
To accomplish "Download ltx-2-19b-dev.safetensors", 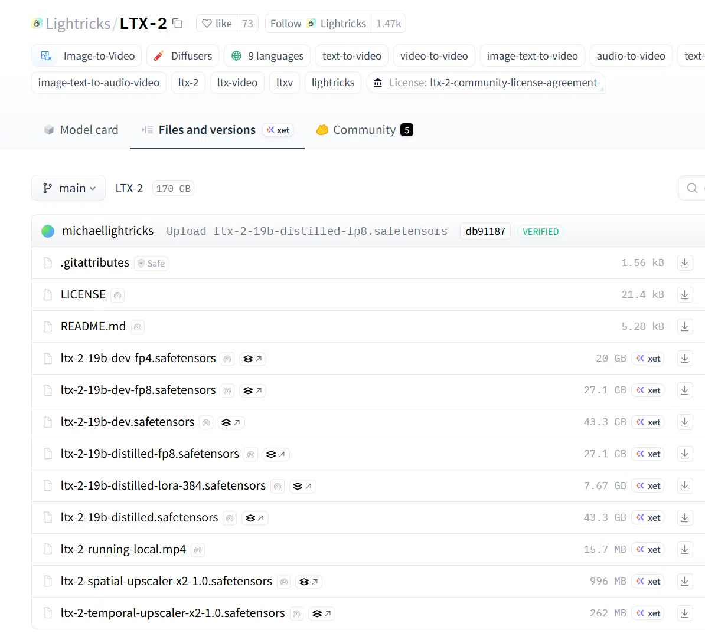I will click(x=685, y=422).
